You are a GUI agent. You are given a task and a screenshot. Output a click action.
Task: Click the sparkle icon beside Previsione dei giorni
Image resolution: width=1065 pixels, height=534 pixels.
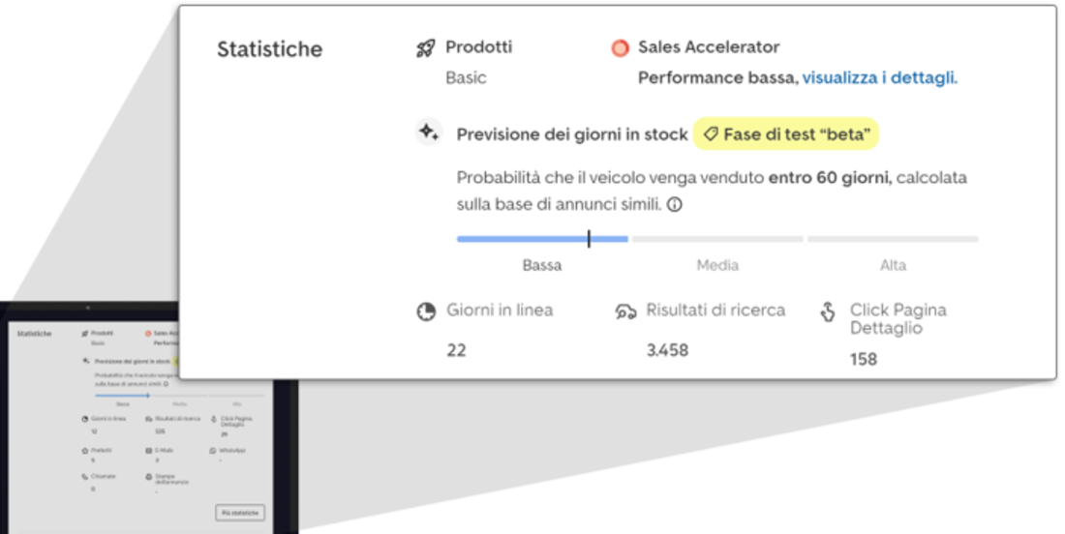pos(429,132)
